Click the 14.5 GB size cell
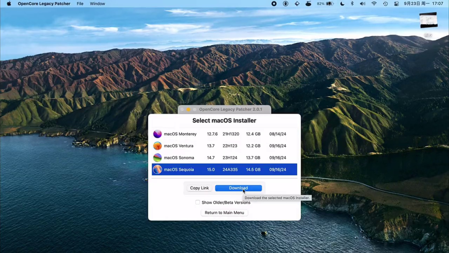The width and height of the screenshot is (449, 253). [253, 169]
